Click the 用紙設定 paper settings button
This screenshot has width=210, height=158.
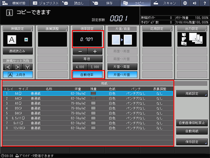pyautogui.click(x=192, y=93)
